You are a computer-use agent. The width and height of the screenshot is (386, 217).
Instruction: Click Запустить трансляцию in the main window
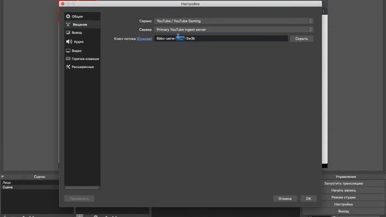click(343, 183)
